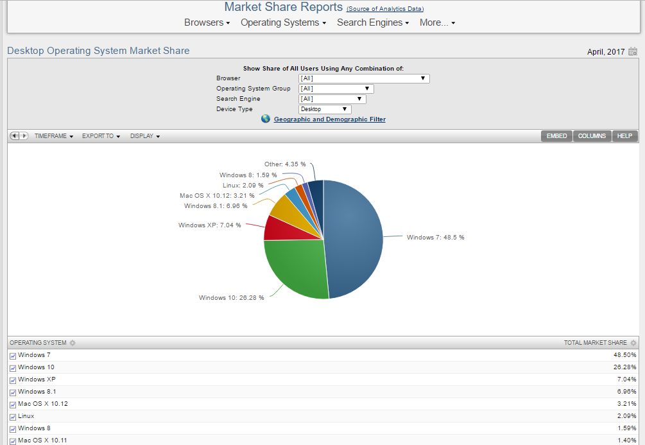
Task: Click the COLUMNS button
Action: pos(592,136)
